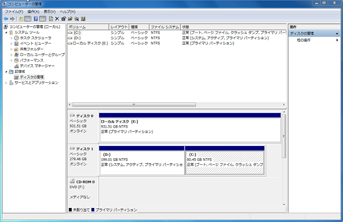Click the open-folder toolbar icon
The width and height of the screenshot is (343, 222).
tap(70, 19)
